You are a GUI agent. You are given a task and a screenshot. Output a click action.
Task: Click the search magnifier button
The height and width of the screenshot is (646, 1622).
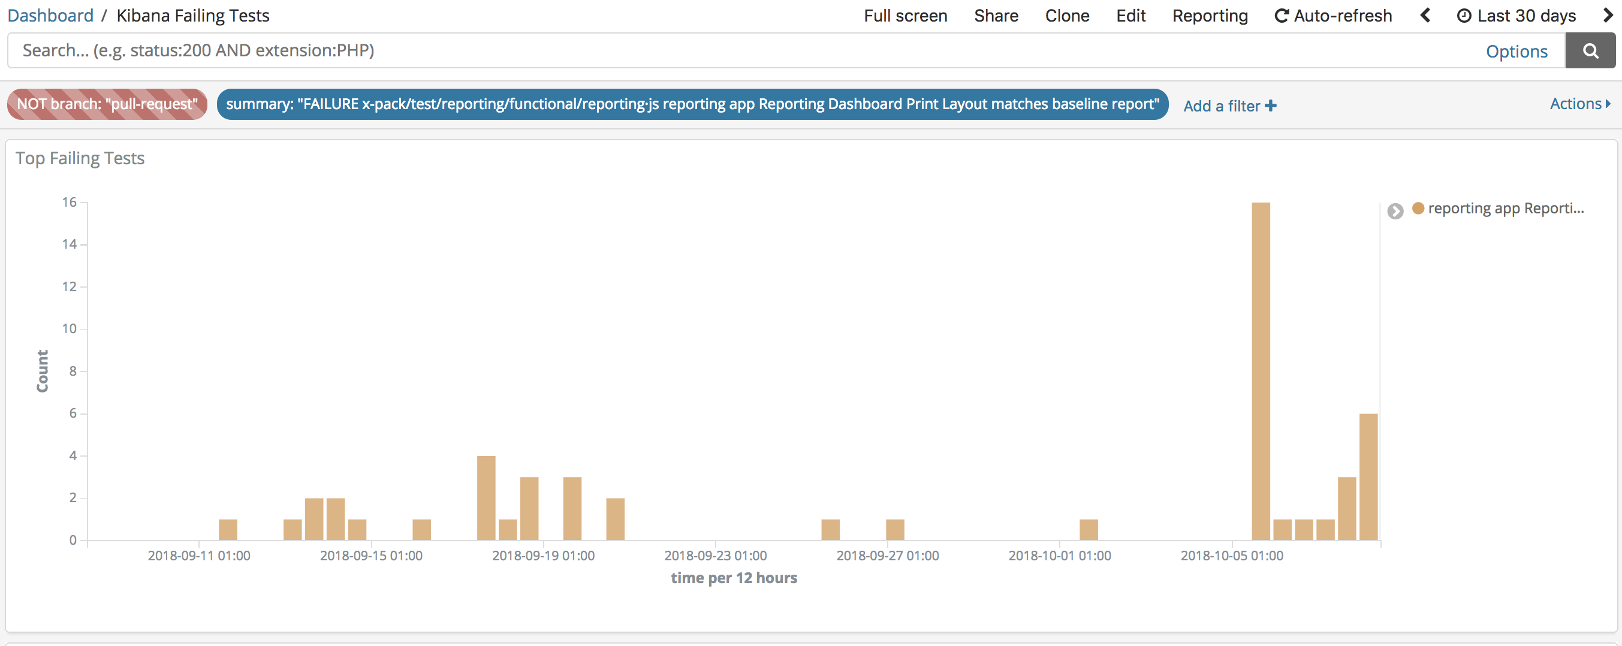pyautogui.click(x=1590, y=51)
